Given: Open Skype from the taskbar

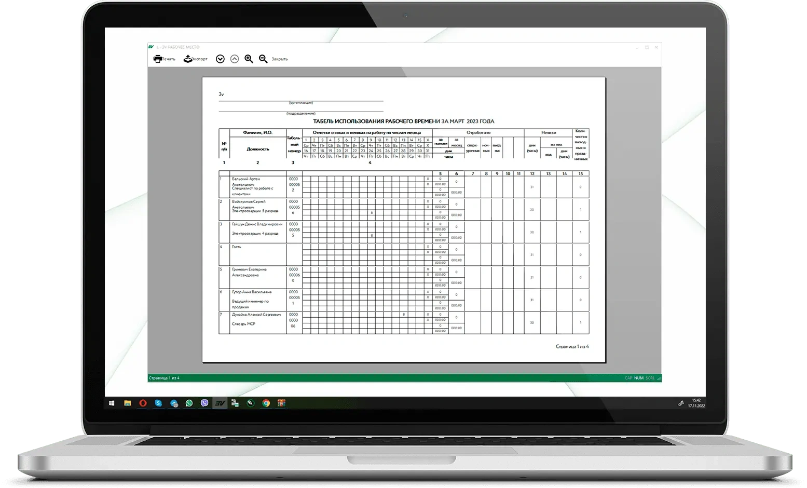Looking at the screenshot, I should (x=158, y=403).
